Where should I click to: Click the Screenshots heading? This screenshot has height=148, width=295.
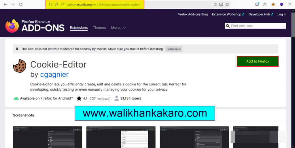(x=23, y=115)
